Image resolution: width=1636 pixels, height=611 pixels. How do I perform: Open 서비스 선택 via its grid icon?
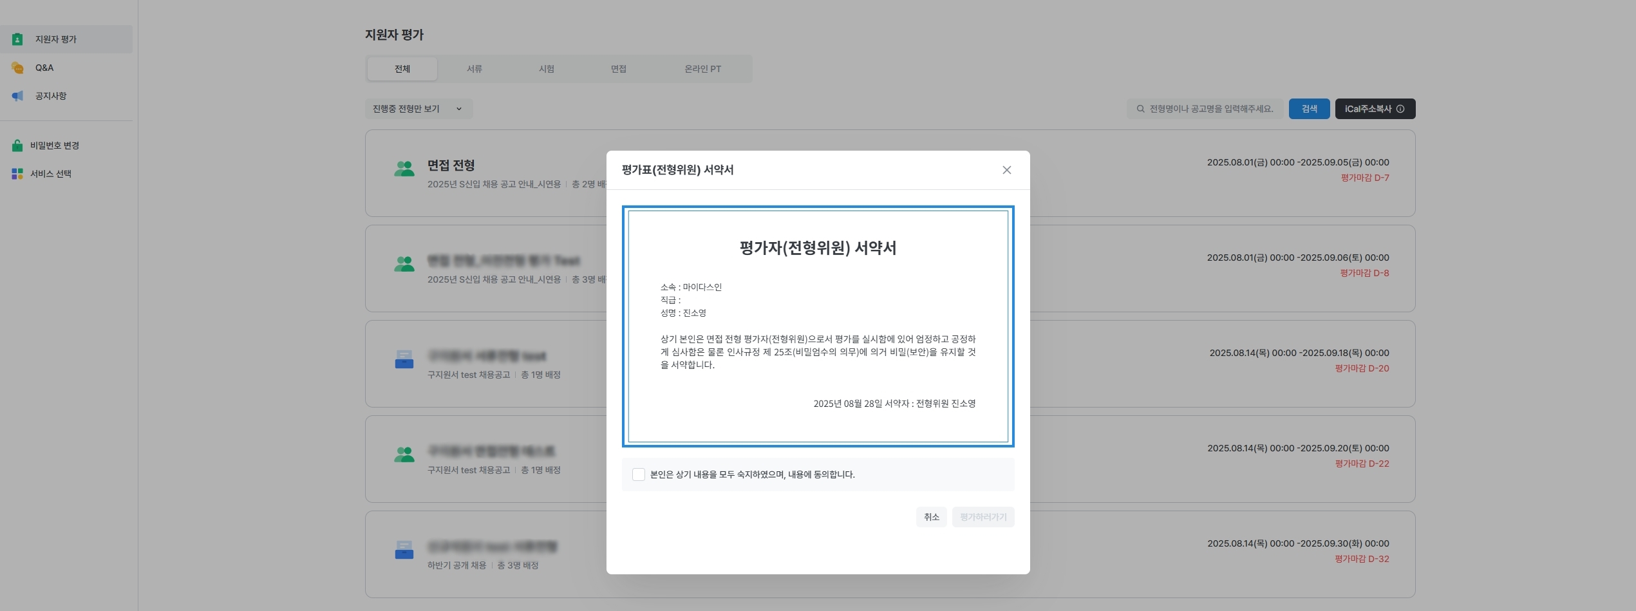17,173
